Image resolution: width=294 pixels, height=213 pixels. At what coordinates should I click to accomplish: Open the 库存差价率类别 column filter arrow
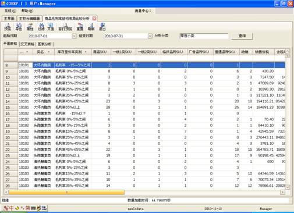[86, 52]
